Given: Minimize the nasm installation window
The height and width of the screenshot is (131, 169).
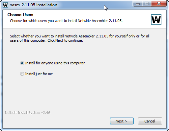Looking at the screenshot, I should (x=138, y=4).
